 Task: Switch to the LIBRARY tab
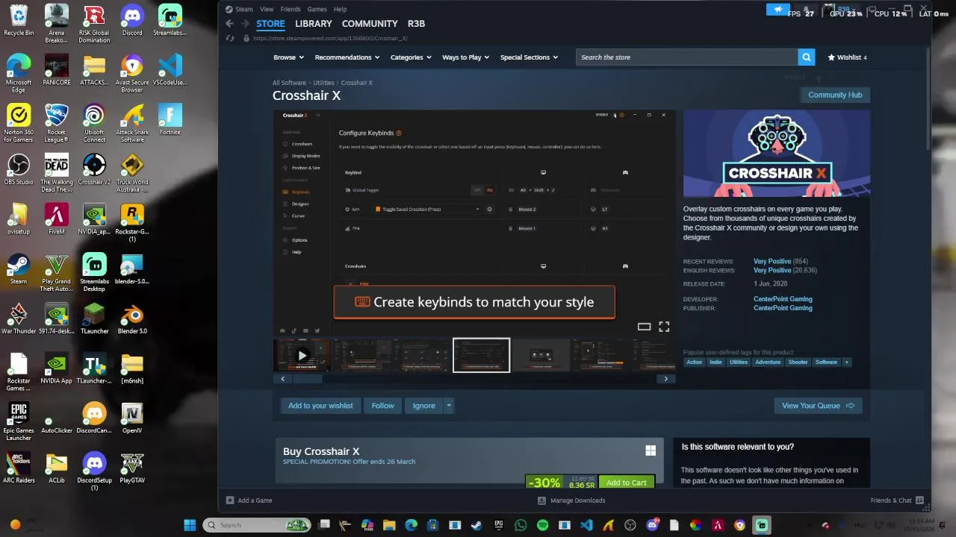(x=314, y=24)
